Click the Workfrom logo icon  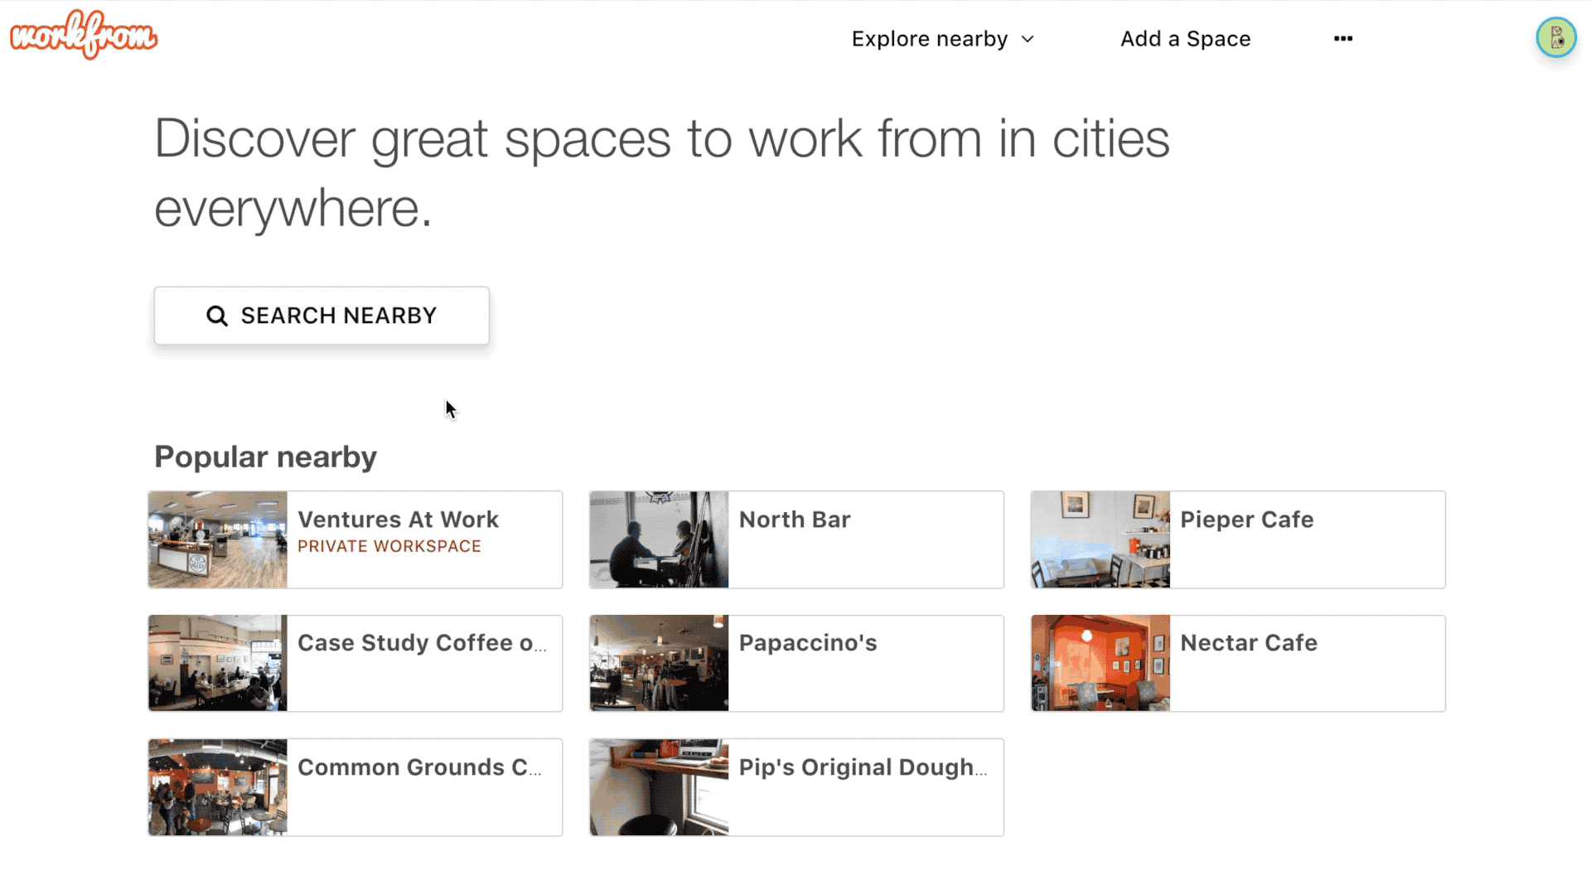(82, 36)
